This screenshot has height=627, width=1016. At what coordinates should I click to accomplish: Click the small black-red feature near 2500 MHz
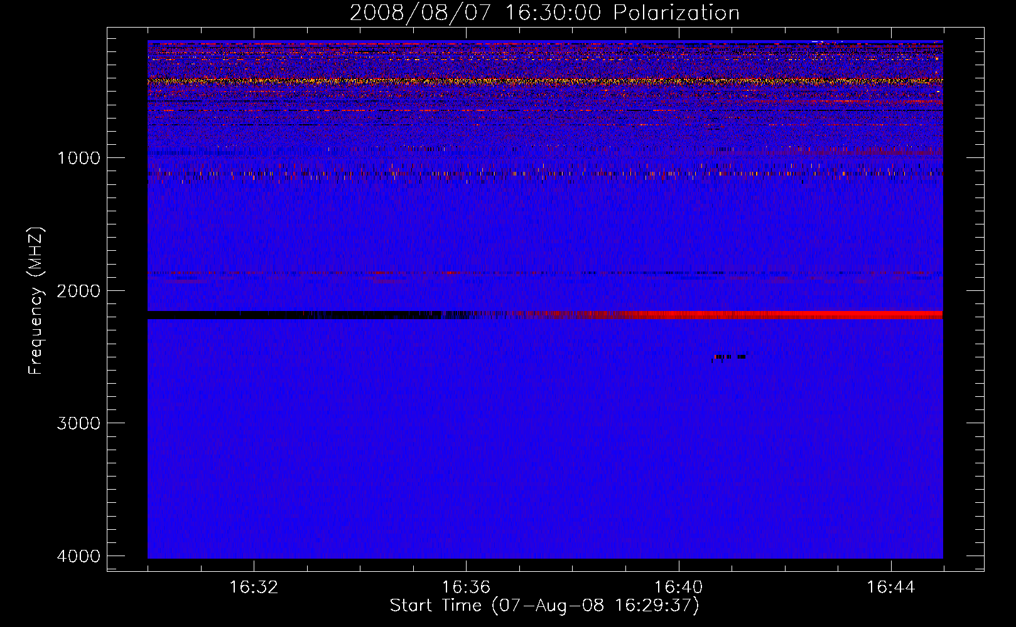coord(729,357)
